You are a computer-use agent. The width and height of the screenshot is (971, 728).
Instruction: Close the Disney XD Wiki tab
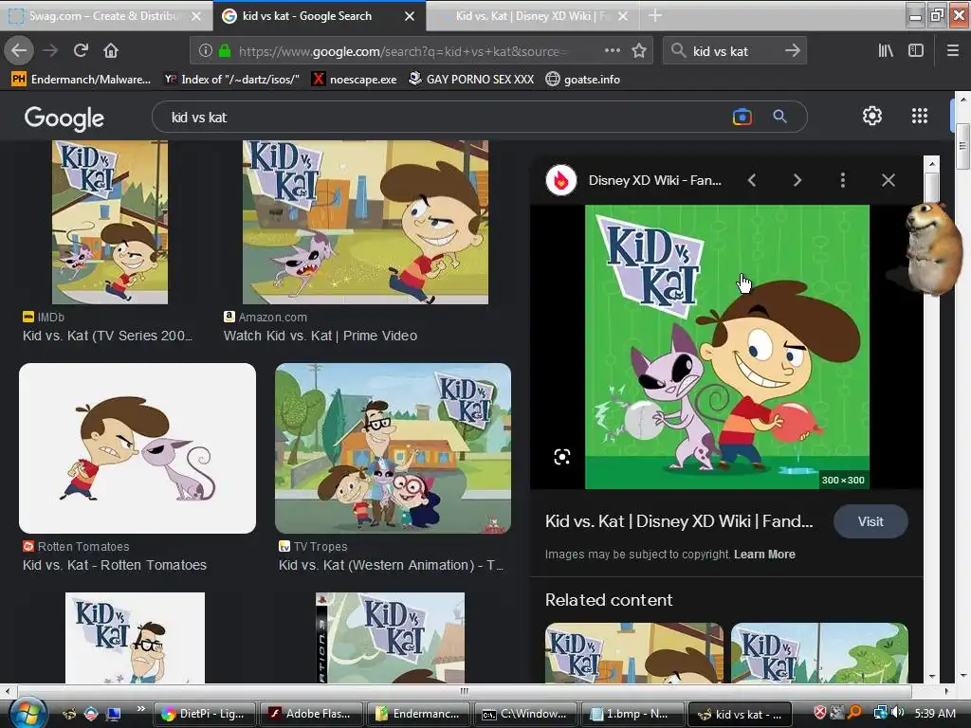pos(623,16)
